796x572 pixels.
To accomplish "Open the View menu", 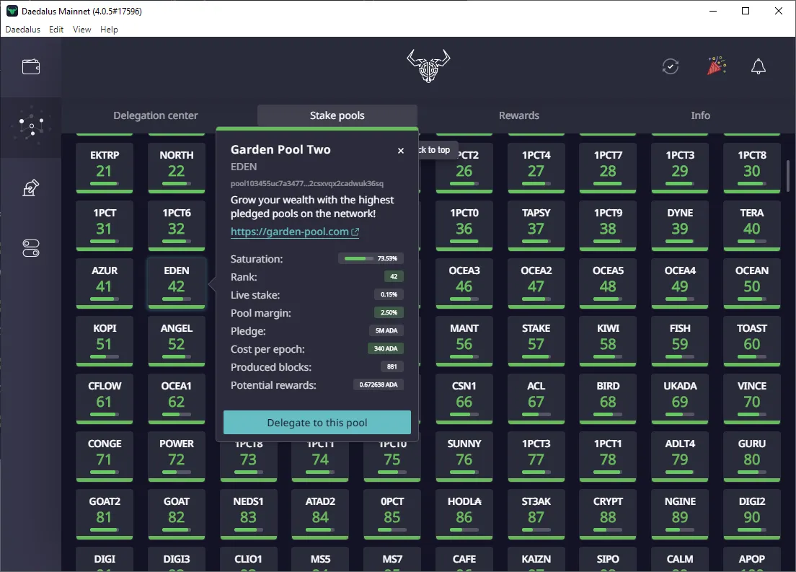I will tap(81, 30).
